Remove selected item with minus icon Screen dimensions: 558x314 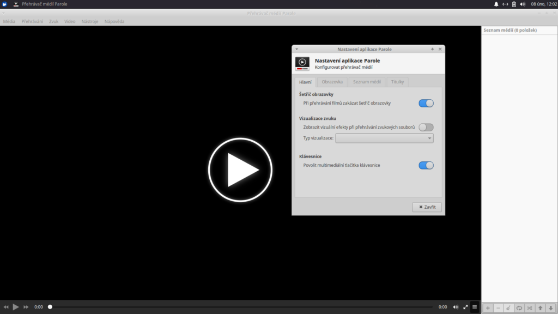498,308
